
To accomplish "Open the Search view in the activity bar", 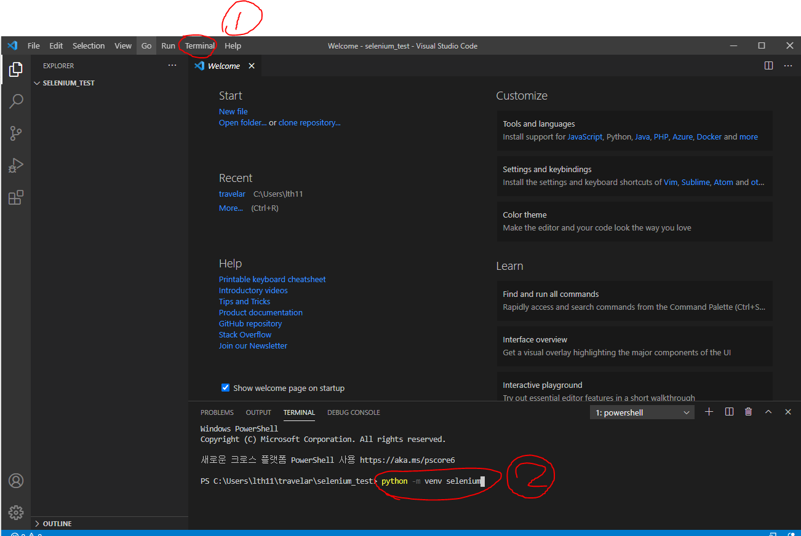I will (16, 101).
